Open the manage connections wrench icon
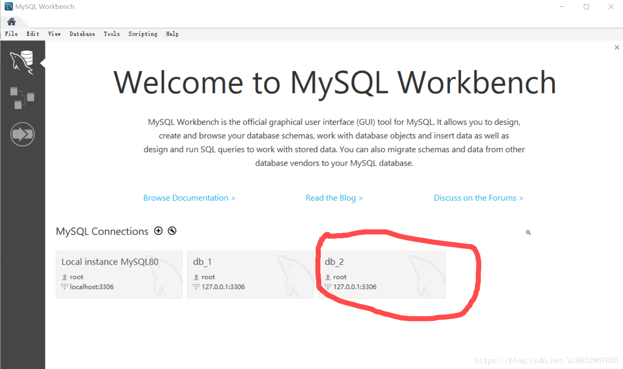 [172, 230]
